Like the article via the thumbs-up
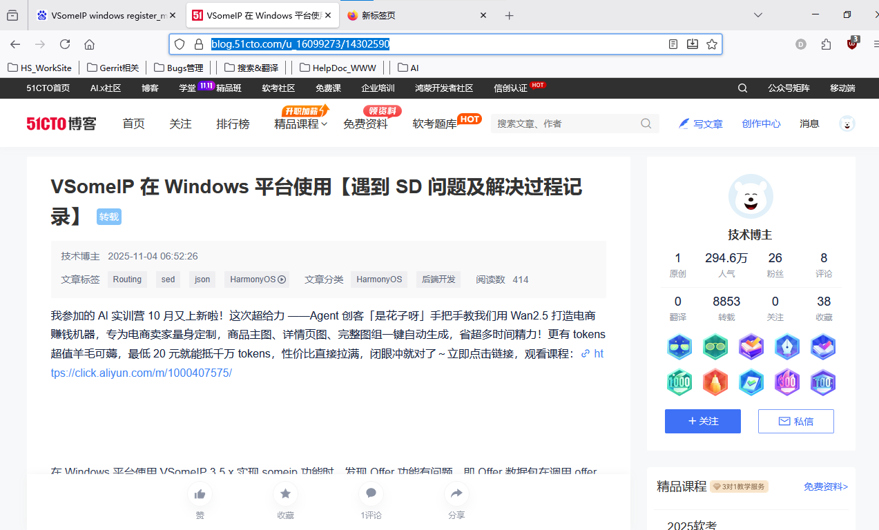This screenshot has height=530, width=879. tap(200, 493)
